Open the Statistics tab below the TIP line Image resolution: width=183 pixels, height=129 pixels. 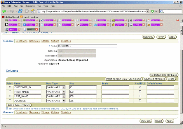(x=66, y=112)
